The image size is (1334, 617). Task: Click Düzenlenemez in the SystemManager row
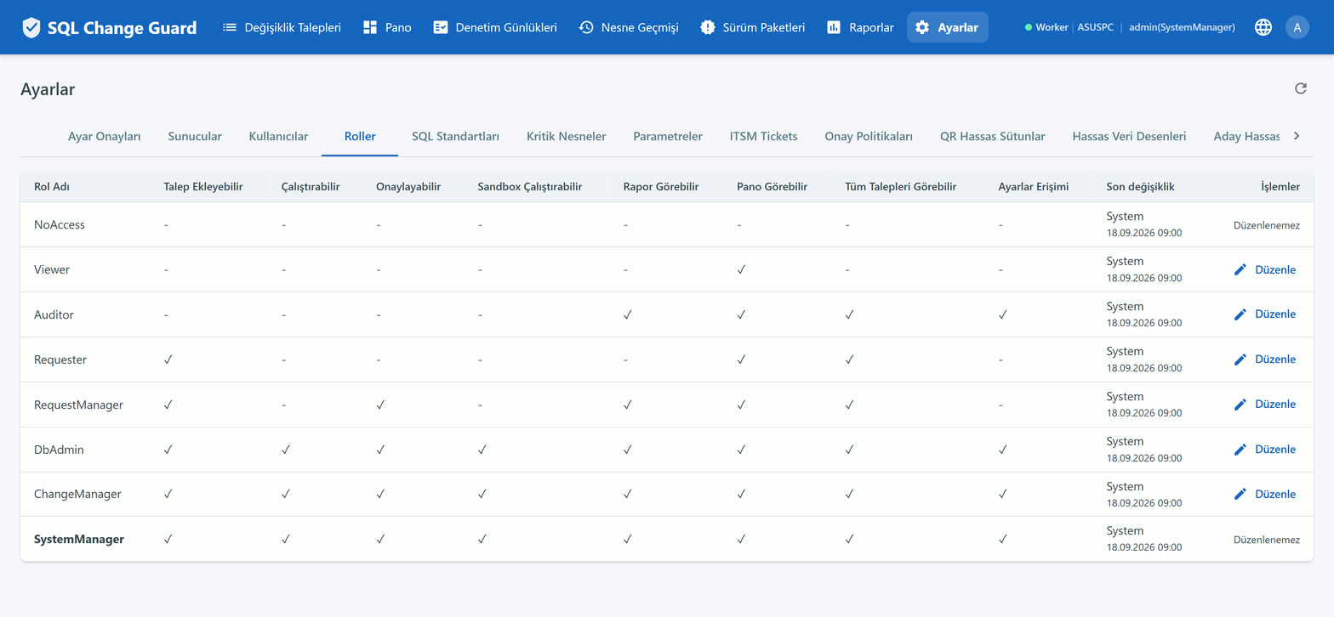1267,540
